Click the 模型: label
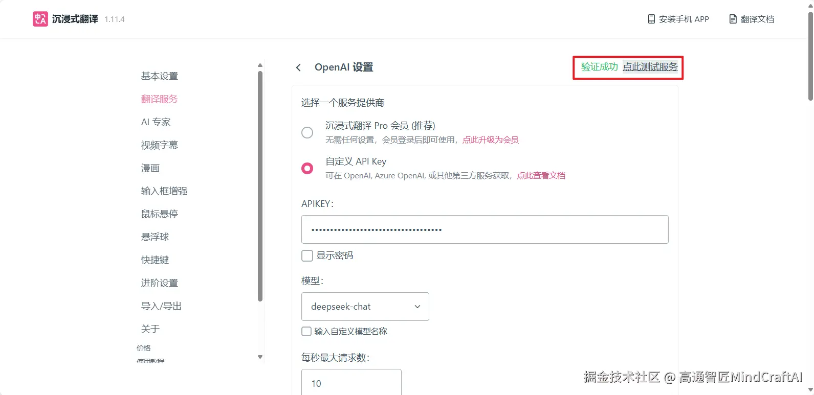Screen dimensions: 814x395 point(313,281)
